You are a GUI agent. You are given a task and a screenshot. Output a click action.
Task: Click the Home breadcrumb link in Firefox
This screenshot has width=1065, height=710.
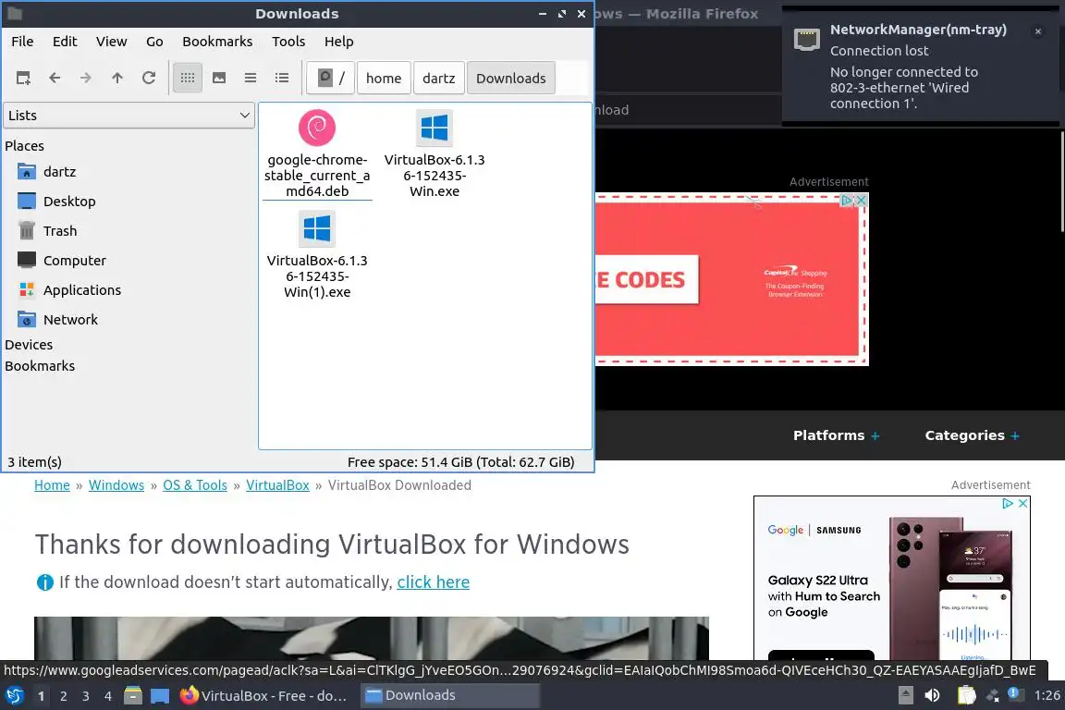pyautogui.click(x=53, y=485)
